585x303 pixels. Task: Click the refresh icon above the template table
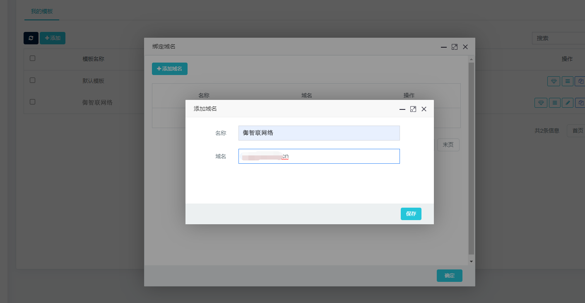click(x=31, y=38)
